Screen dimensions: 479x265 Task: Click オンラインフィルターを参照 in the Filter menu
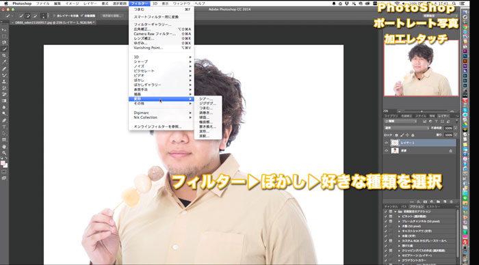(x=161, y=126)
